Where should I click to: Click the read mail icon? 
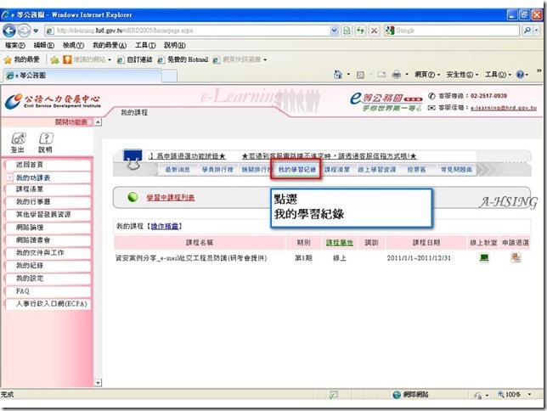click(x=381, y=75)
